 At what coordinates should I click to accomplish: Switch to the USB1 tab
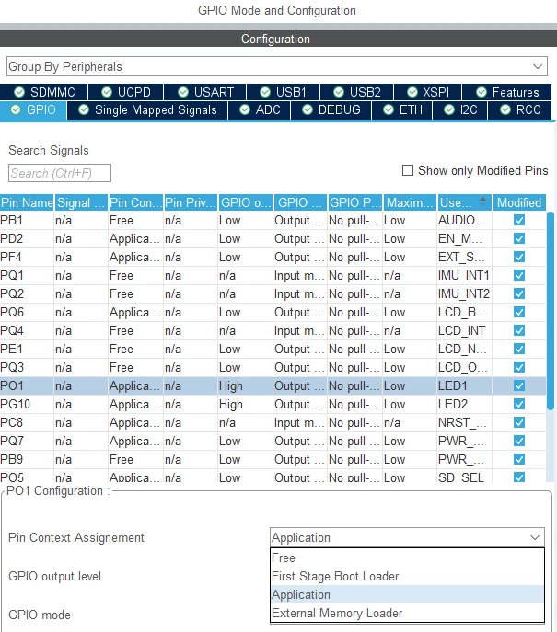point(284,92)
